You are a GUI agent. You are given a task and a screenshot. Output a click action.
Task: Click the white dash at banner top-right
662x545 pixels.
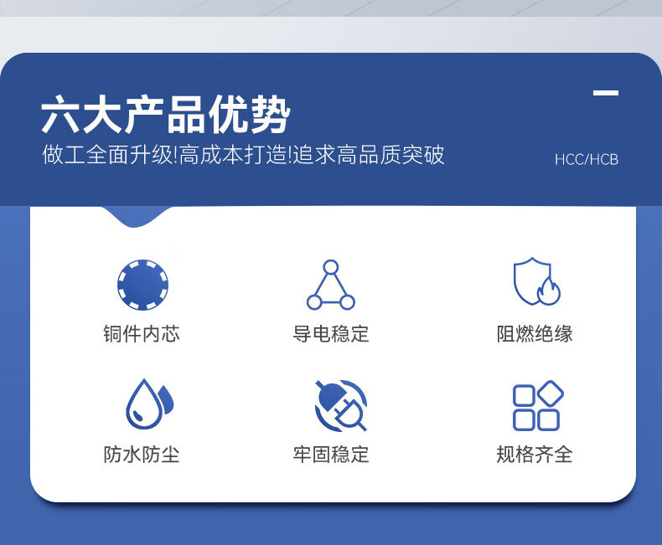[605, 93]
